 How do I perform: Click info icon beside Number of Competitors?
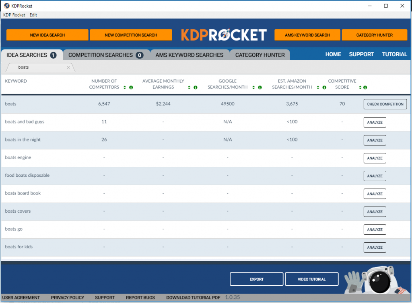[131, 87]
